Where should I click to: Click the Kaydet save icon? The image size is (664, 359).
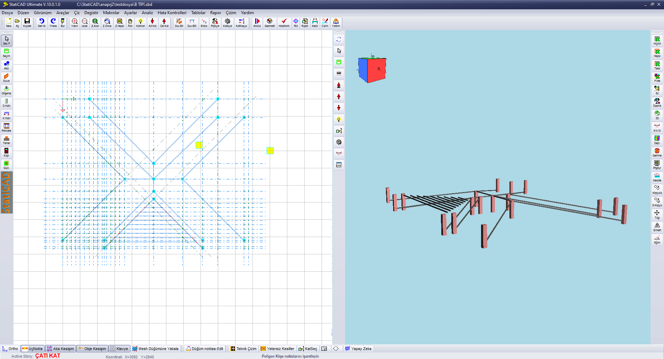(27, 23)
